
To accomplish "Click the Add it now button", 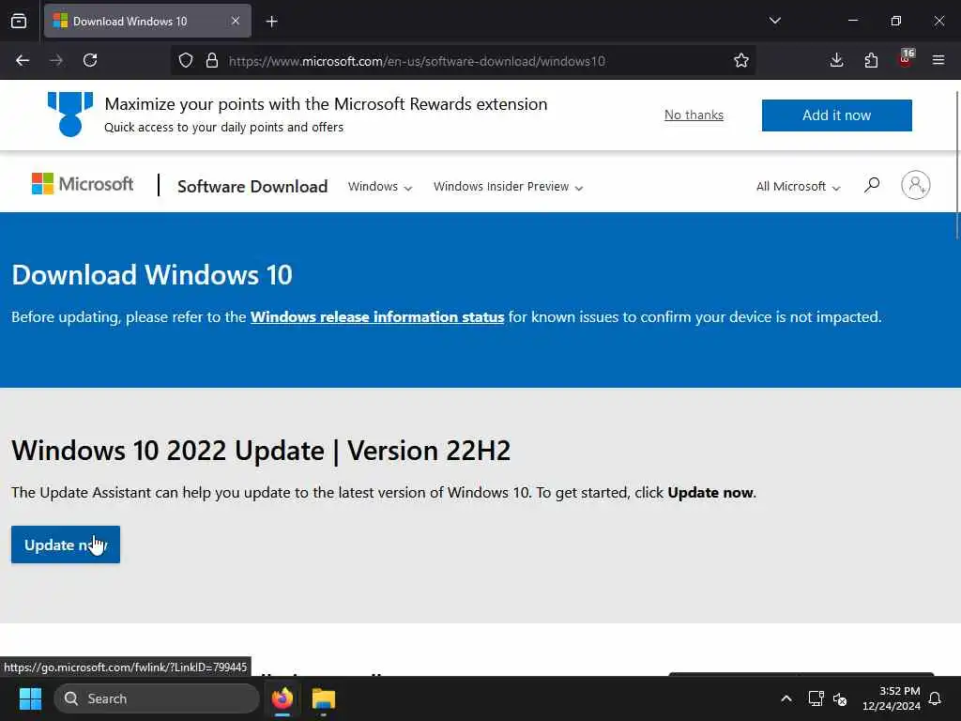I will point(836,115).
